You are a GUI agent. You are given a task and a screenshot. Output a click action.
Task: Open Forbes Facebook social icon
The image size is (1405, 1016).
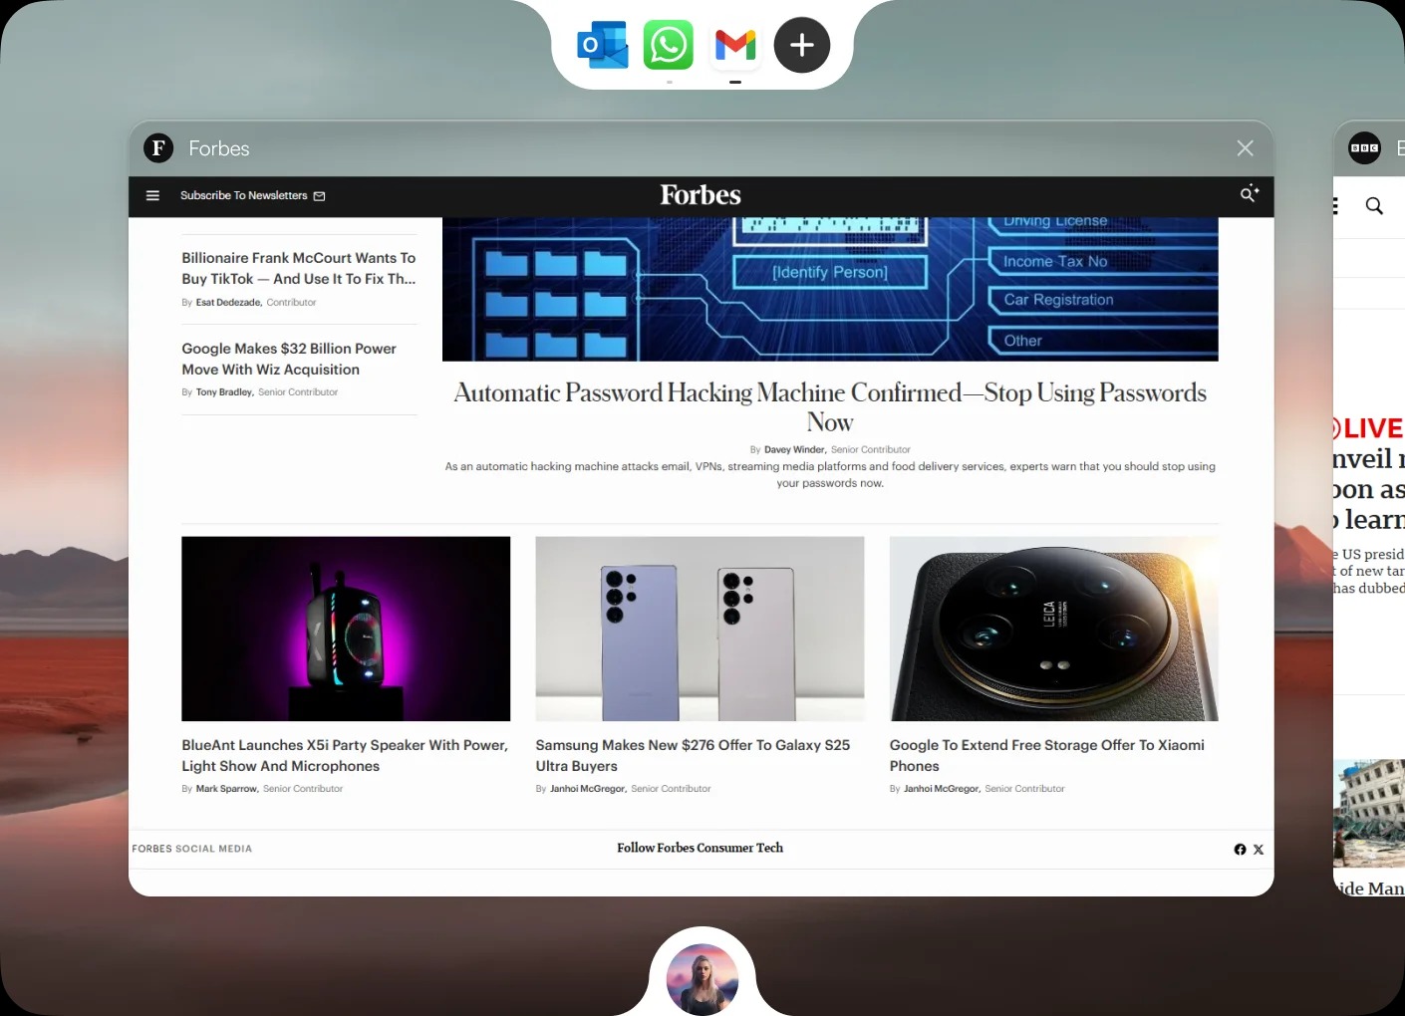point(1240,850)
